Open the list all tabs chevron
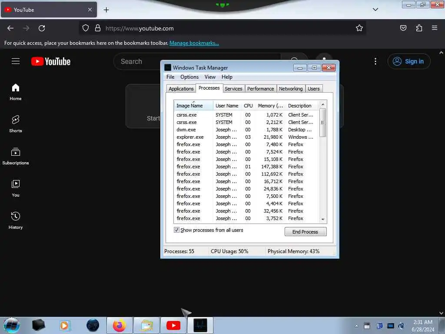445x334 pixels. point(375,10)
